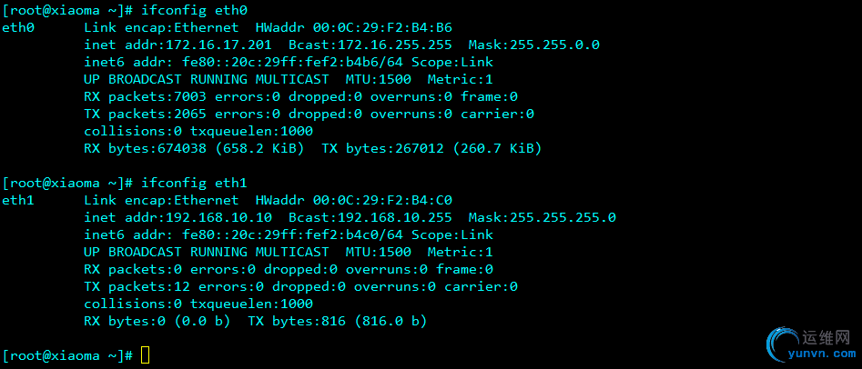Image resolution: width=862 pixels, height=369 pixels.
Task: Click the Bcast:192.168.10.255 text
Action: pos(370,217)
